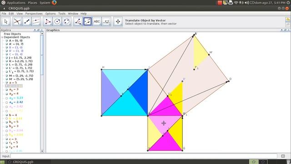The width and height of the screenshot is (291, 164).
Task: Click the Redo button
Action: click(x=288, y=25)
